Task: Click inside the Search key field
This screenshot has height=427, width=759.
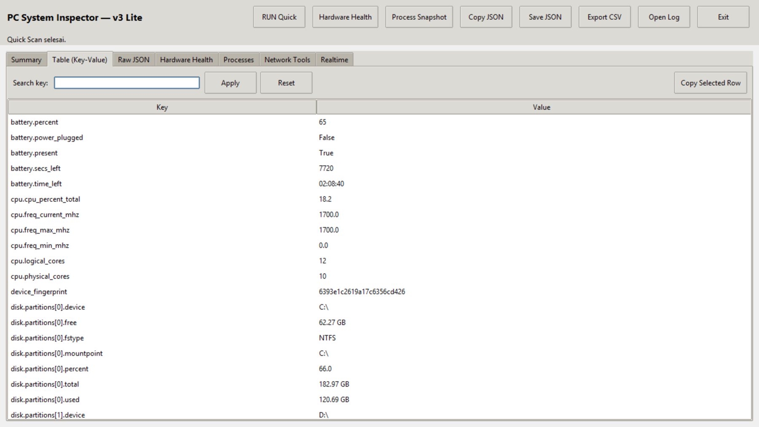Action: pyautogui.click(x=126, y=83)
